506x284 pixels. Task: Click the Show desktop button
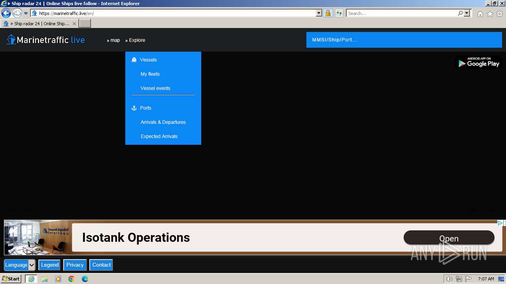click(501, 279)
